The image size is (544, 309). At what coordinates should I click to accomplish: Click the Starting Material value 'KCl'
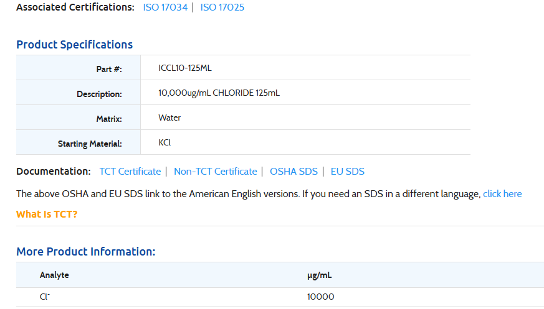[165, 142]
